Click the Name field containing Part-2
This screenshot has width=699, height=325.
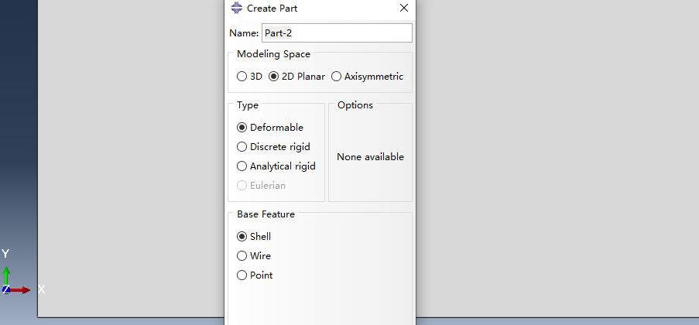pyautogui.click(x=337, y=33)
